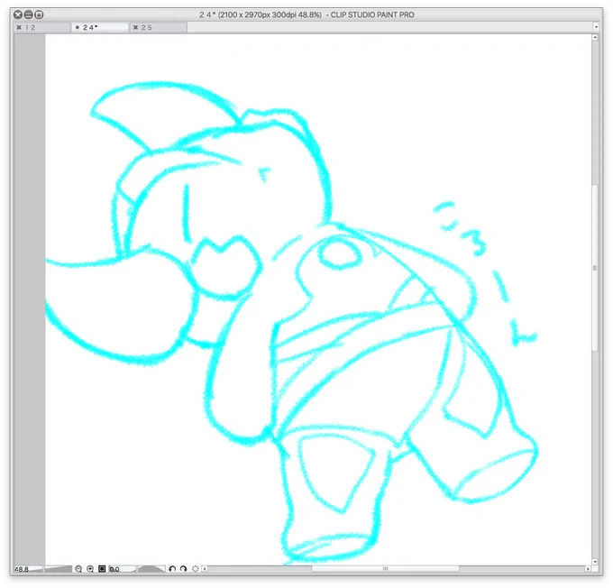Viewport: 613px width, 588px height.
Task: Rotate canvas right with clockwise arrow
Action: pos(183,569)
